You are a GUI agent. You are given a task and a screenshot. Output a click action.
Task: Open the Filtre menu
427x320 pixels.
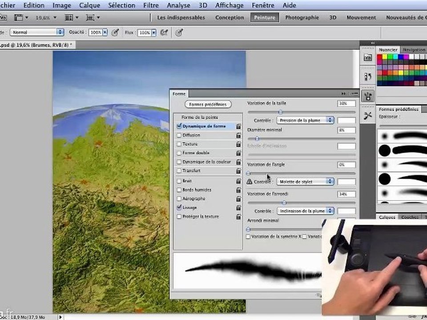(151, 5)
